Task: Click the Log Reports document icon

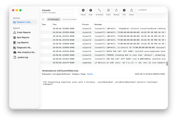Action: (x=14, y=42)
